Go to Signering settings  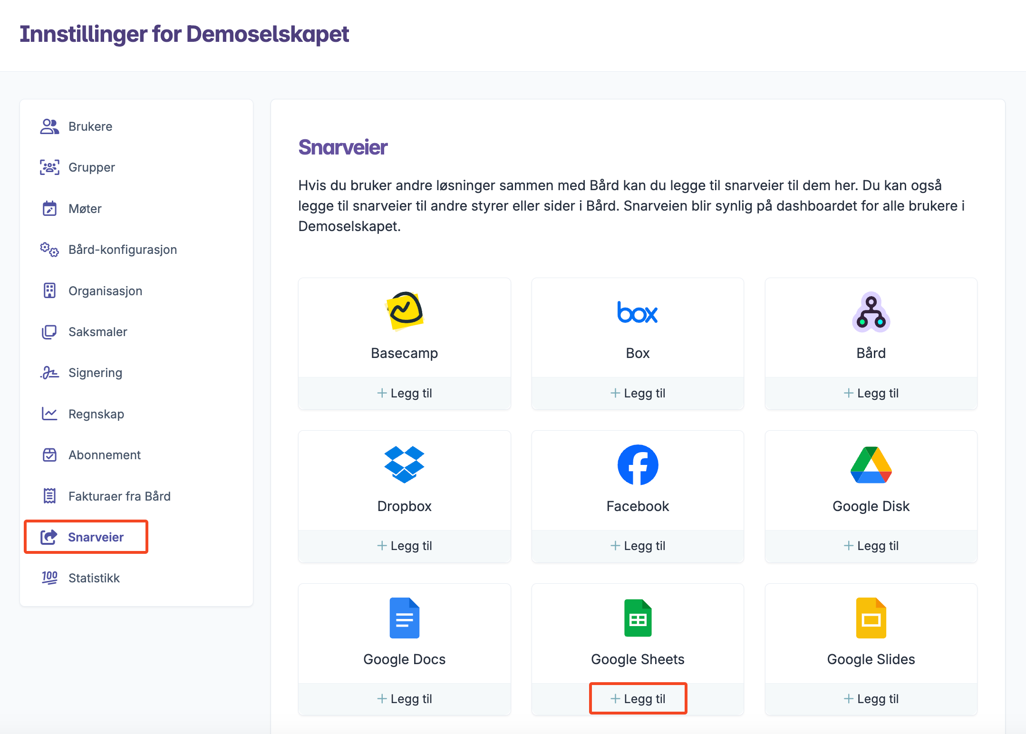[95, 373]
